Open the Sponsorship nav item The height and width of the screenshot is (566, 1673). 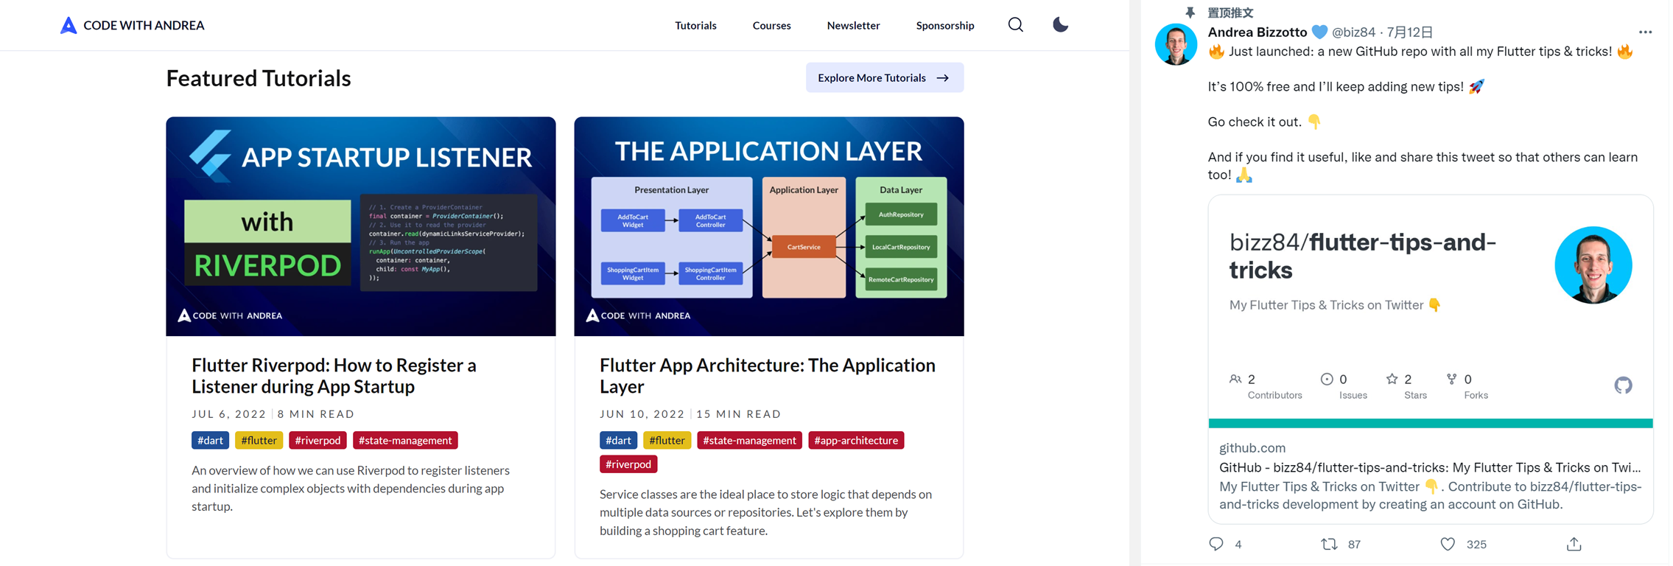(x=945, y=25)
